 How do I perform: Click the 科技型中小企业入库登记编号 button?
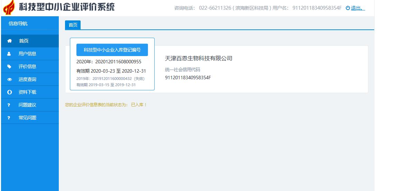[x=112, y=50]
